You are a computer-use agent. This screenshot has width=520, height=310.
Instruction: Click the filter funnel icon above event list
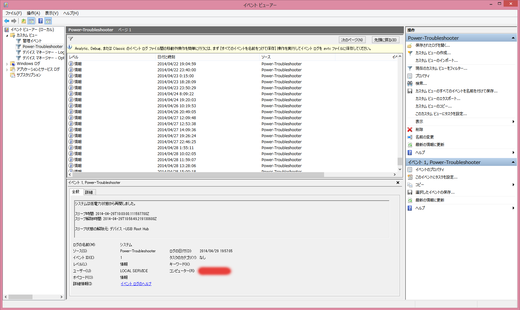[x=71, y=39]
